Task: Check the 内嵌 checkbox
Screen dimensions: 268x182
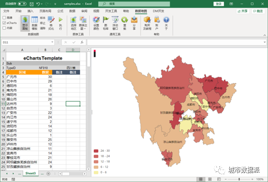Action: [x=4, y=28]
